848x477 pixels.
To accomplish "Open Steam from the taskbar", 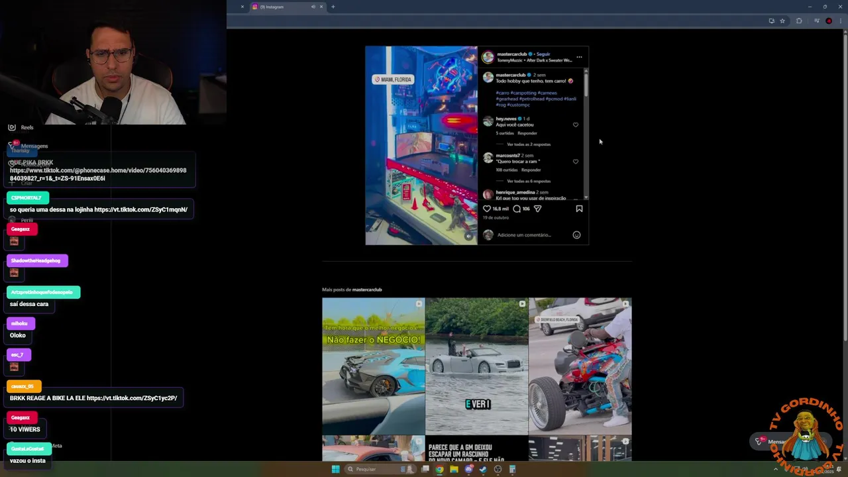I will point(483,469).
